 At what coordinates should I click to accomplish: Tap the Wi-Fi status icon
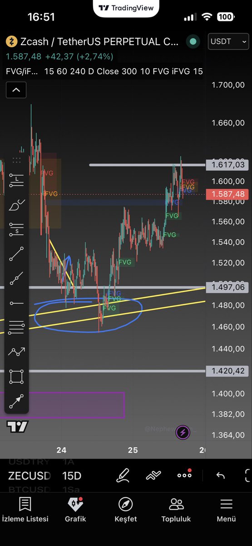(x=208, y=17)
